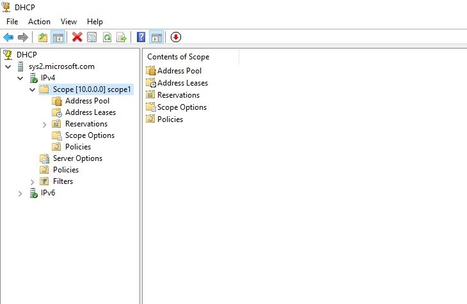Screen dimensions: 467x304
Task: Click the DHCP title bar icon
Action: [x=6, y=7]
